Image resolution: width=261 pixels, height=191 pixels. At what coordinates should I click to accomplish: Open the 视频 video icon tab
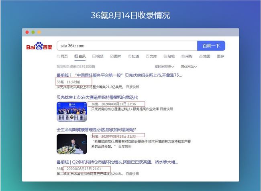(98, 56)
